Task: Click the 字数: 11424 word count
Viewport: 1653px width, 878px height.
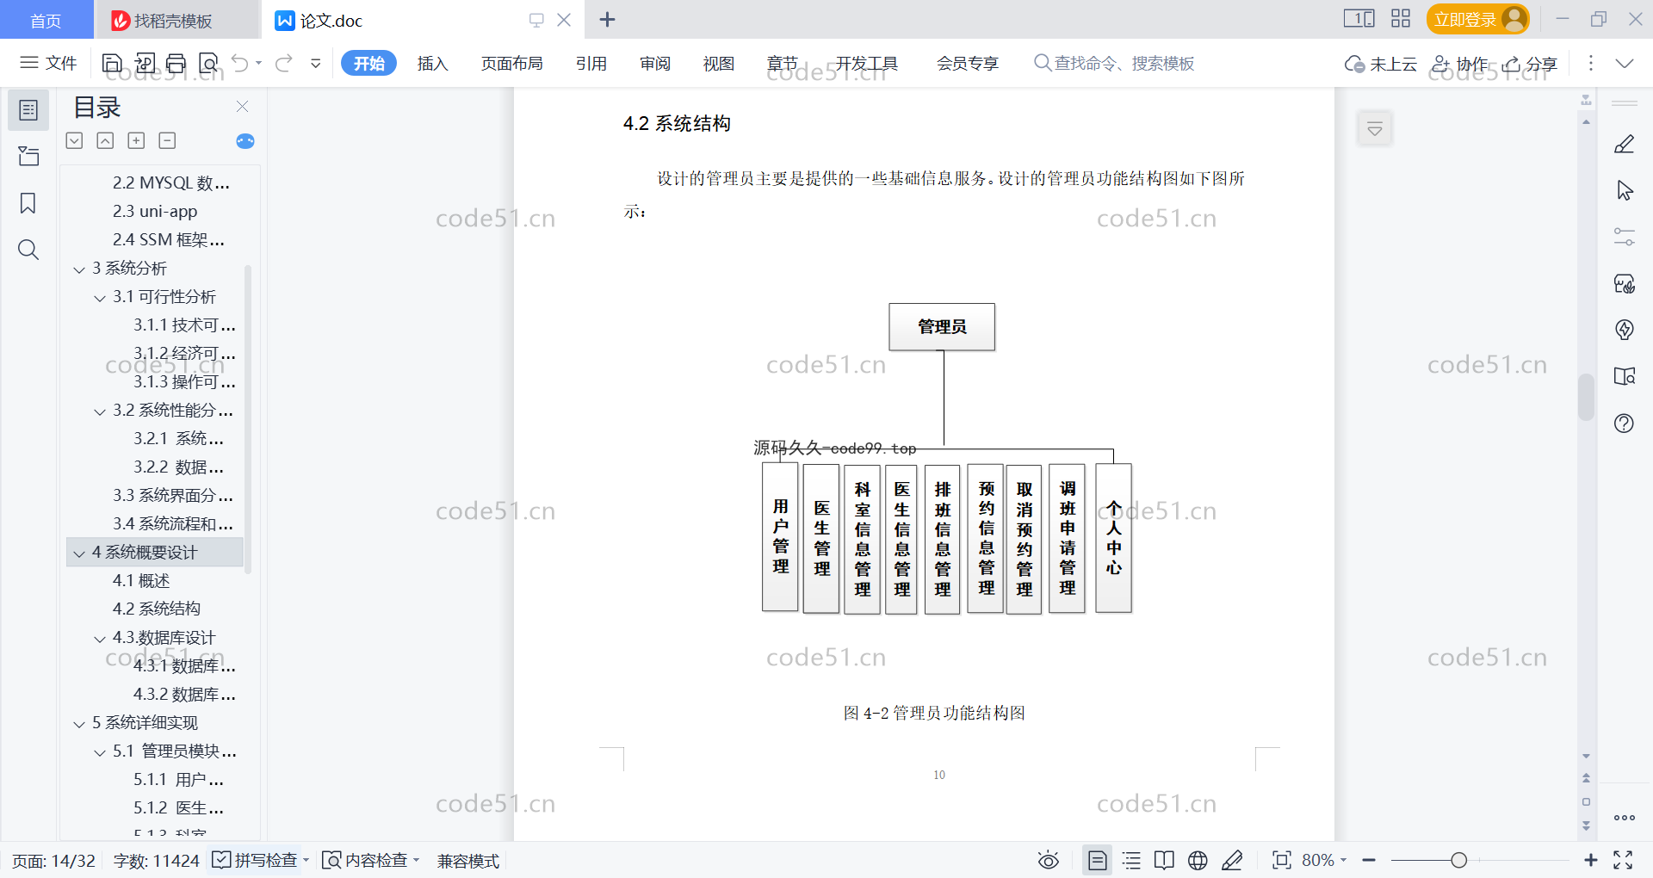Action: (x=156, y=861)
